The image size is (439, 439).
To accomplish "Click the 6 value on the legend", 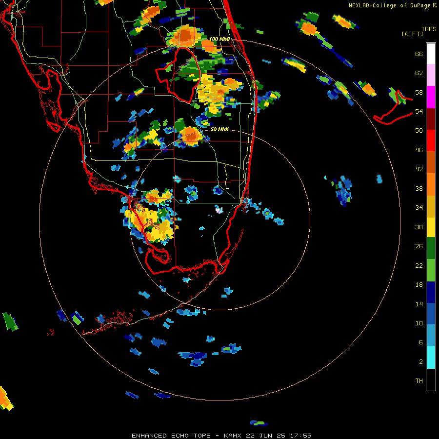I will pos(421,342).
